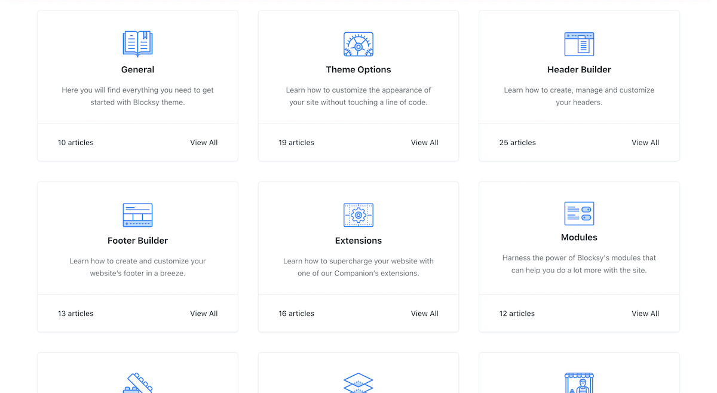Click the "16 articles" count text
The width and height of the screenshot is (717, 393).
[296, 314]
